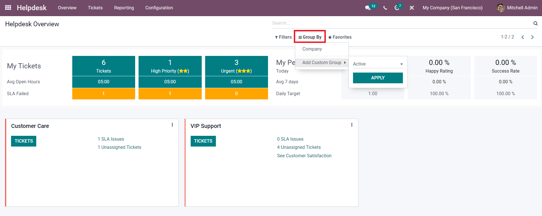This screenshot has height=216, width=542.
Task: Expand Add Custom Group submenu
Action: click(x=322, y=63)
